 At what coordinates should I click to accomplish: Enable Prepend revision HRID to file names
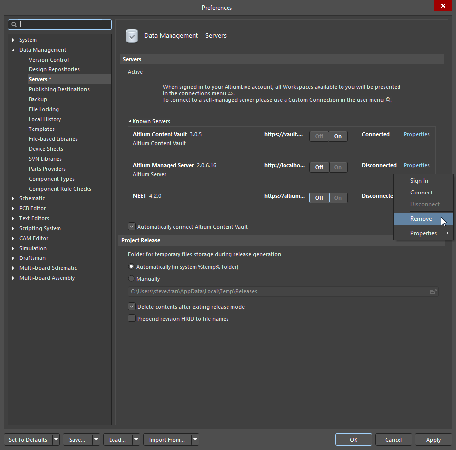[x=132, y=318]
